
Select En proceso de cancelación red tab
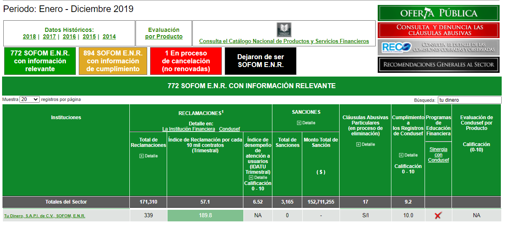186,61
